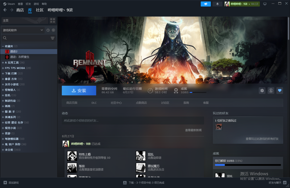Viewport: 290px width, 188px height.
Task: Open the downloads icon in status bar
Action: click(x=125, y=183)
